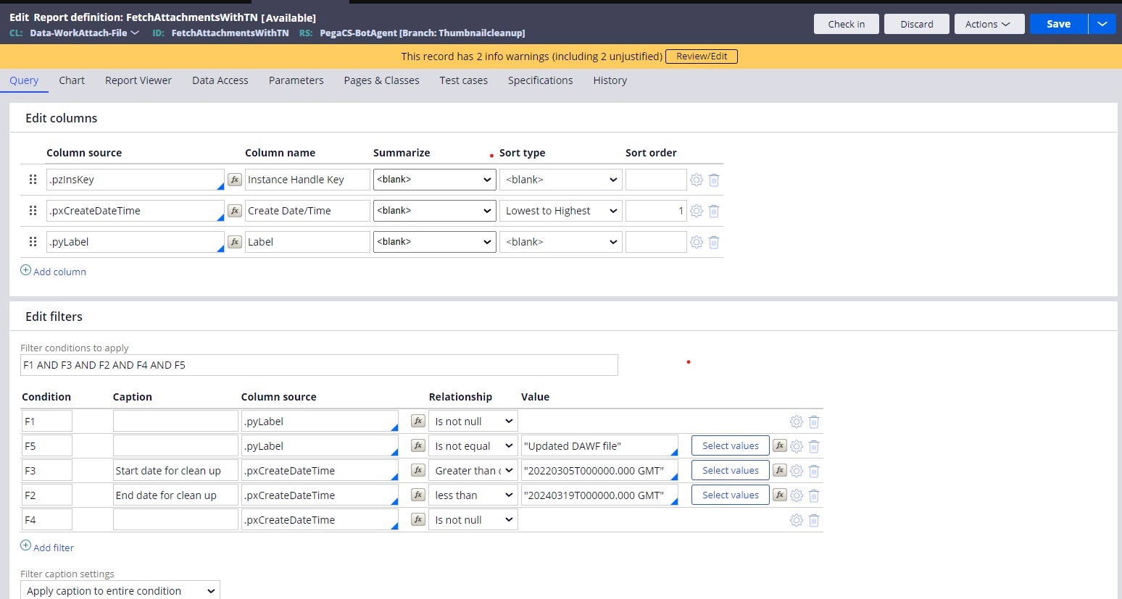The width and height of the screenshot is (1122, 599).
Task: Open the Parameters tab
Action: point(296,80)
